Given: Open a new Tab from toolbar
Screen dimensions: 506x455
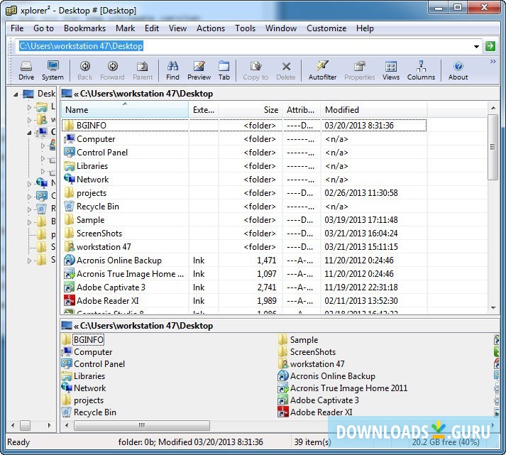Looking at the screenshot, I should coord(224,70).
